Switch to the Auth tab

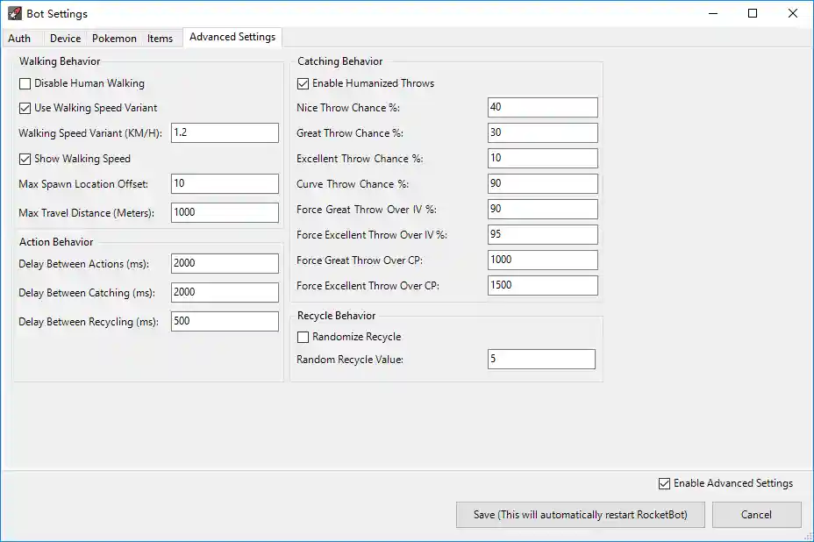19,39
